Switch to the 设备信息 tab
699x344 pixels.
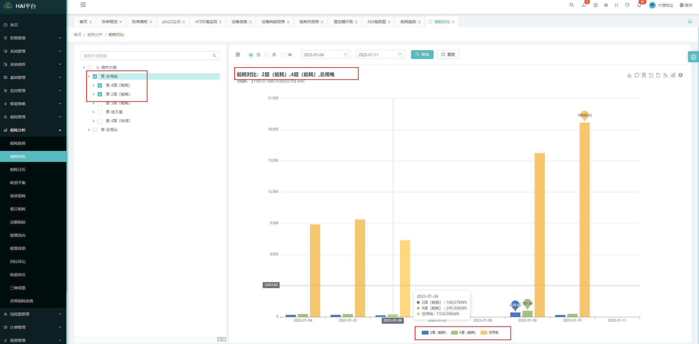(x=239, y=22)
